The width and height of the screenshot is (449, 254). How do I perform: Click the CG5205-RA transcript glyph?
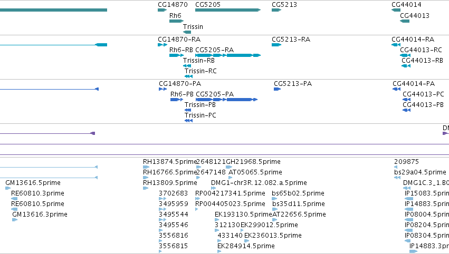(x=228, y=55)
